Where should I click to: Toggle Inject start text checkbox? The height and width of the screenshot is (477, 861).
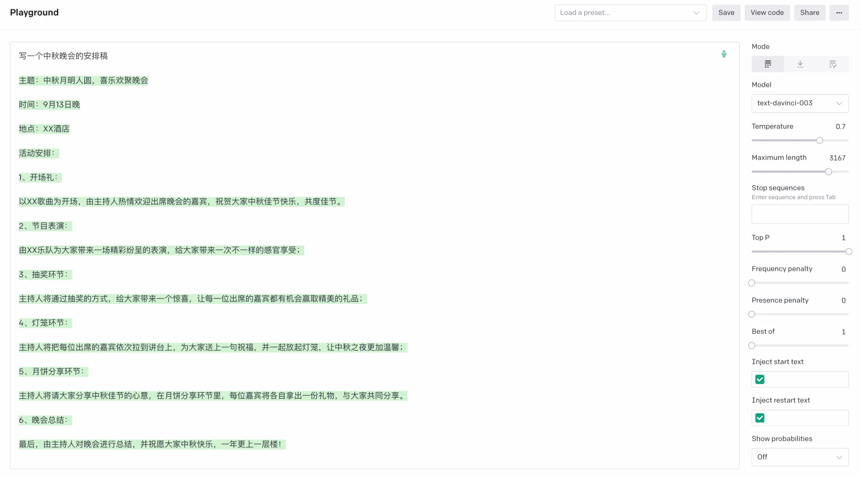(x=760, y=379)
